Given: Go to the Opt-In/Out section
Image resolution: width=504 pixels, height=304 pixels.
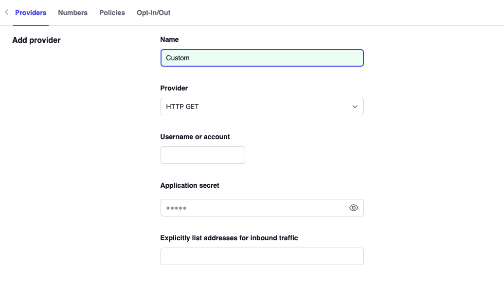Looking at the screenshot, I should click(153, 13).
